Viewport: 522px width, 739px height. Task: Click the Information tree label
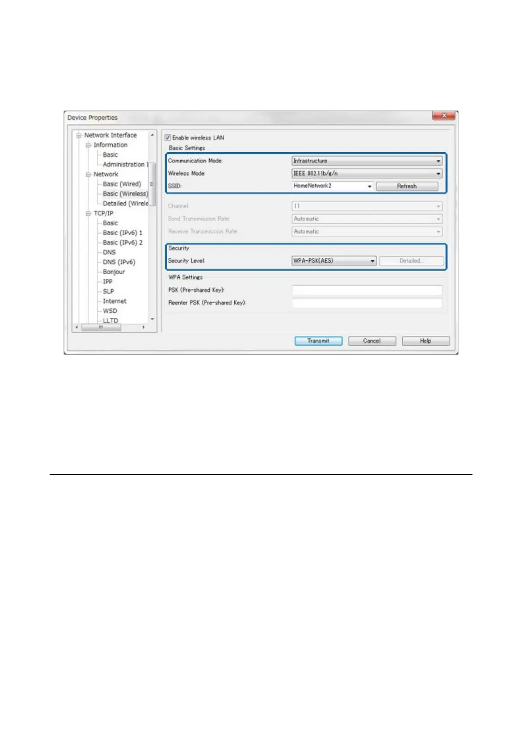click(x=110, y=145)
